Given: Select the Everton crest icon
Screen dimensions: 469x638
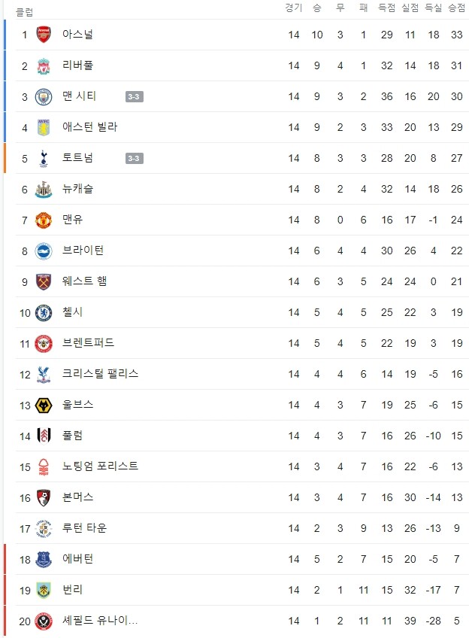Looking at the screenshot, I should [x=44, y=560].
